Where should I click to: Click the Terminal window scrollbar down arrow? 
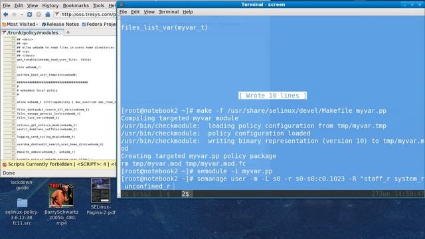(x=118, y=195)
